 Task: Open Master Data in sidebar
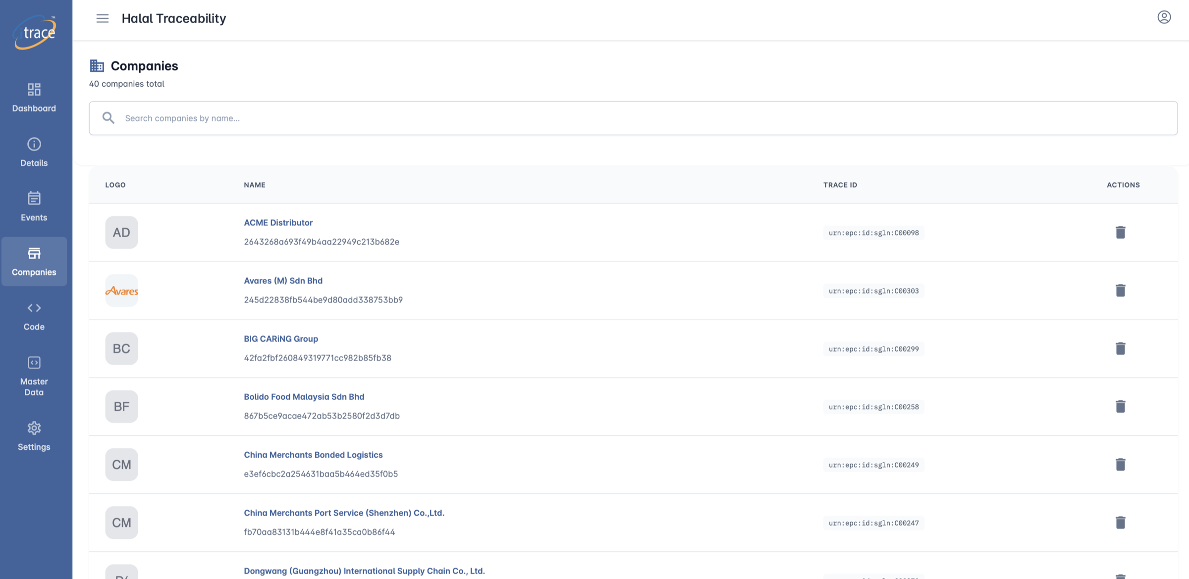[34, 376]
